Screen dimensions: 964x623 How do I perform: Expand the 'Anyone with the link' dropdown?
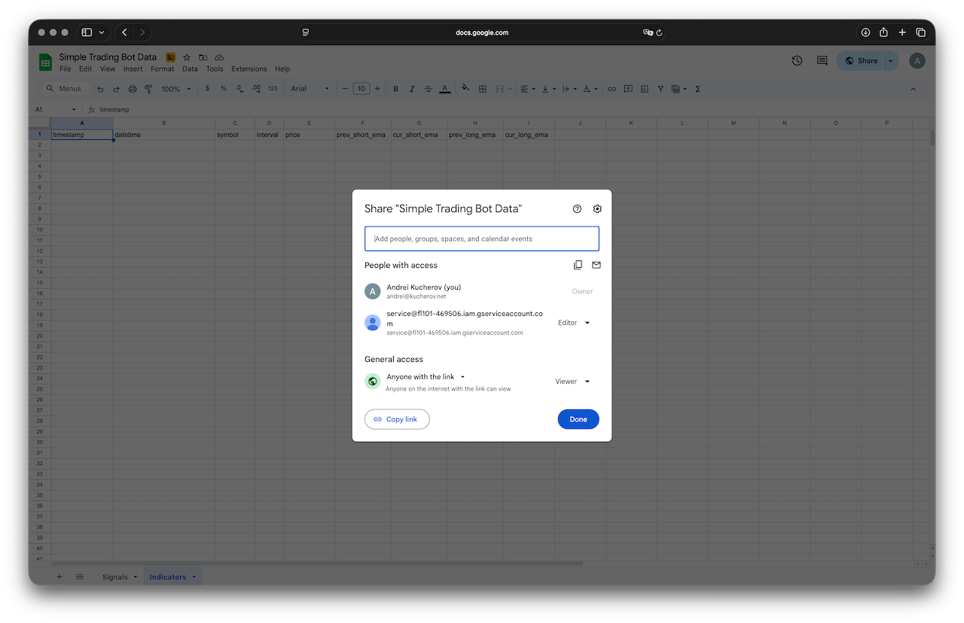[426, 377]
